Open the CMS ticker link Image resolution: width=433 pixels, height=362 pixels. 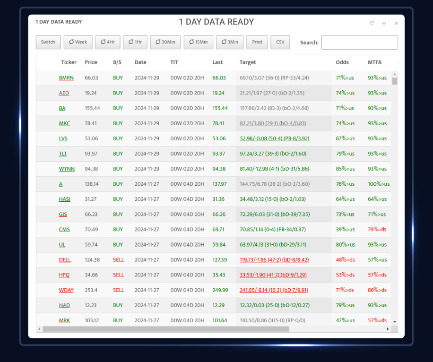(64, 230)
